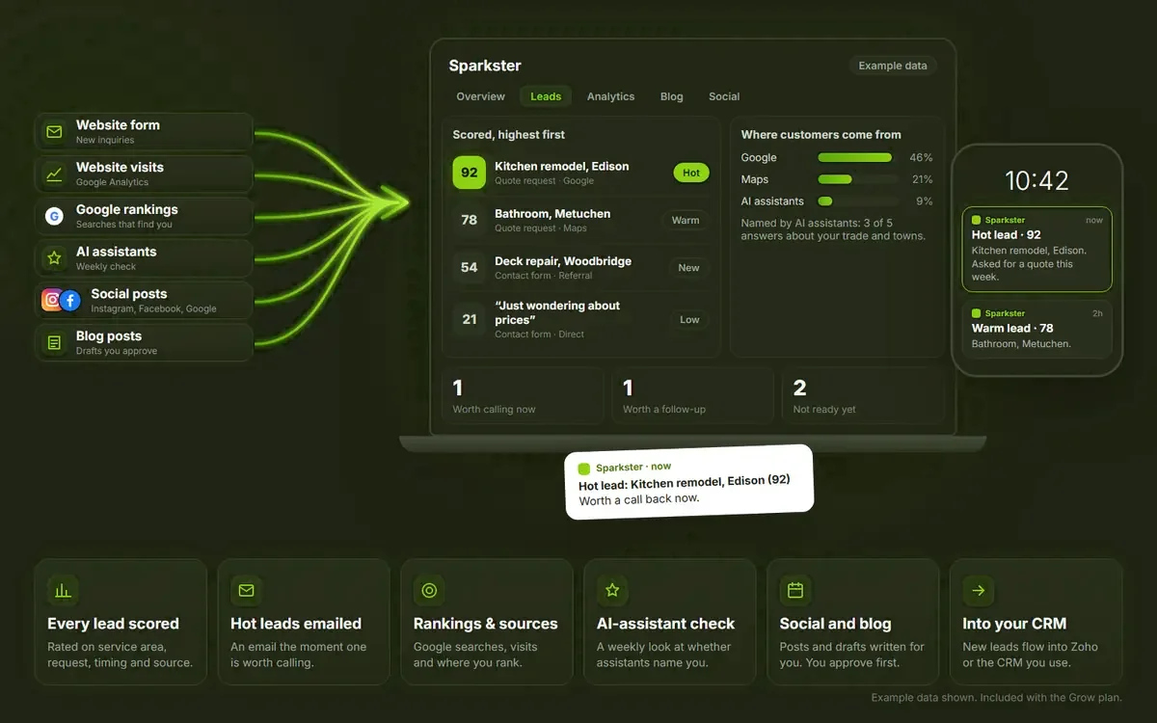Click the 54 score badge
The image size is (1157, 723).
tap(470, 267)
